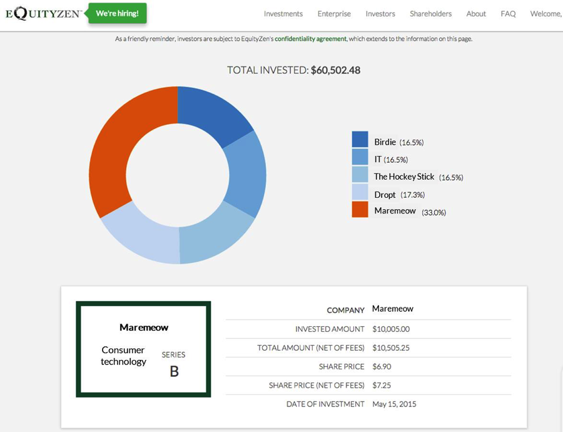Click the 33.0% percentage beside Maremeow
This screenshot has height=432, width=563.
tap(434, 212)
